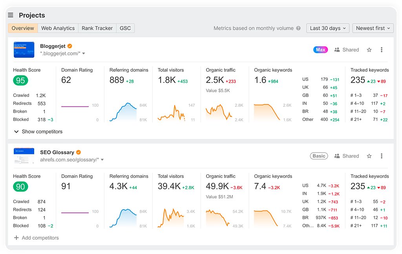This screenshot has height=254, width=402.
Task: Click Bloggerjet's Organic traffic value 2.5K
Action: pos(215,80)
